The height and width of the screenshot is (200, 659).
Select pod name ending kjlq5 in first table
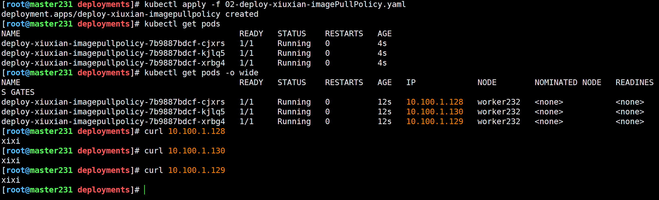(x=113, y=53)
